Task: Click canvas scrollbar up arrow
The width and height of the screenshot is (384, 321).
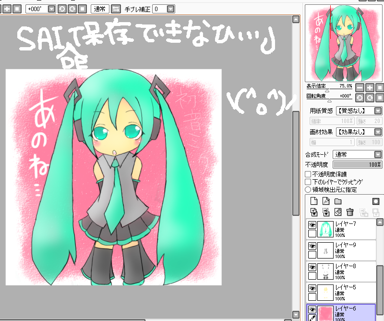Action: point(296,19)
